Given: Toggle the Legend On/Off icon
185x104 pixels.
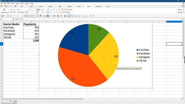Looking at the screenshot, I should click(x=69, y=16).
